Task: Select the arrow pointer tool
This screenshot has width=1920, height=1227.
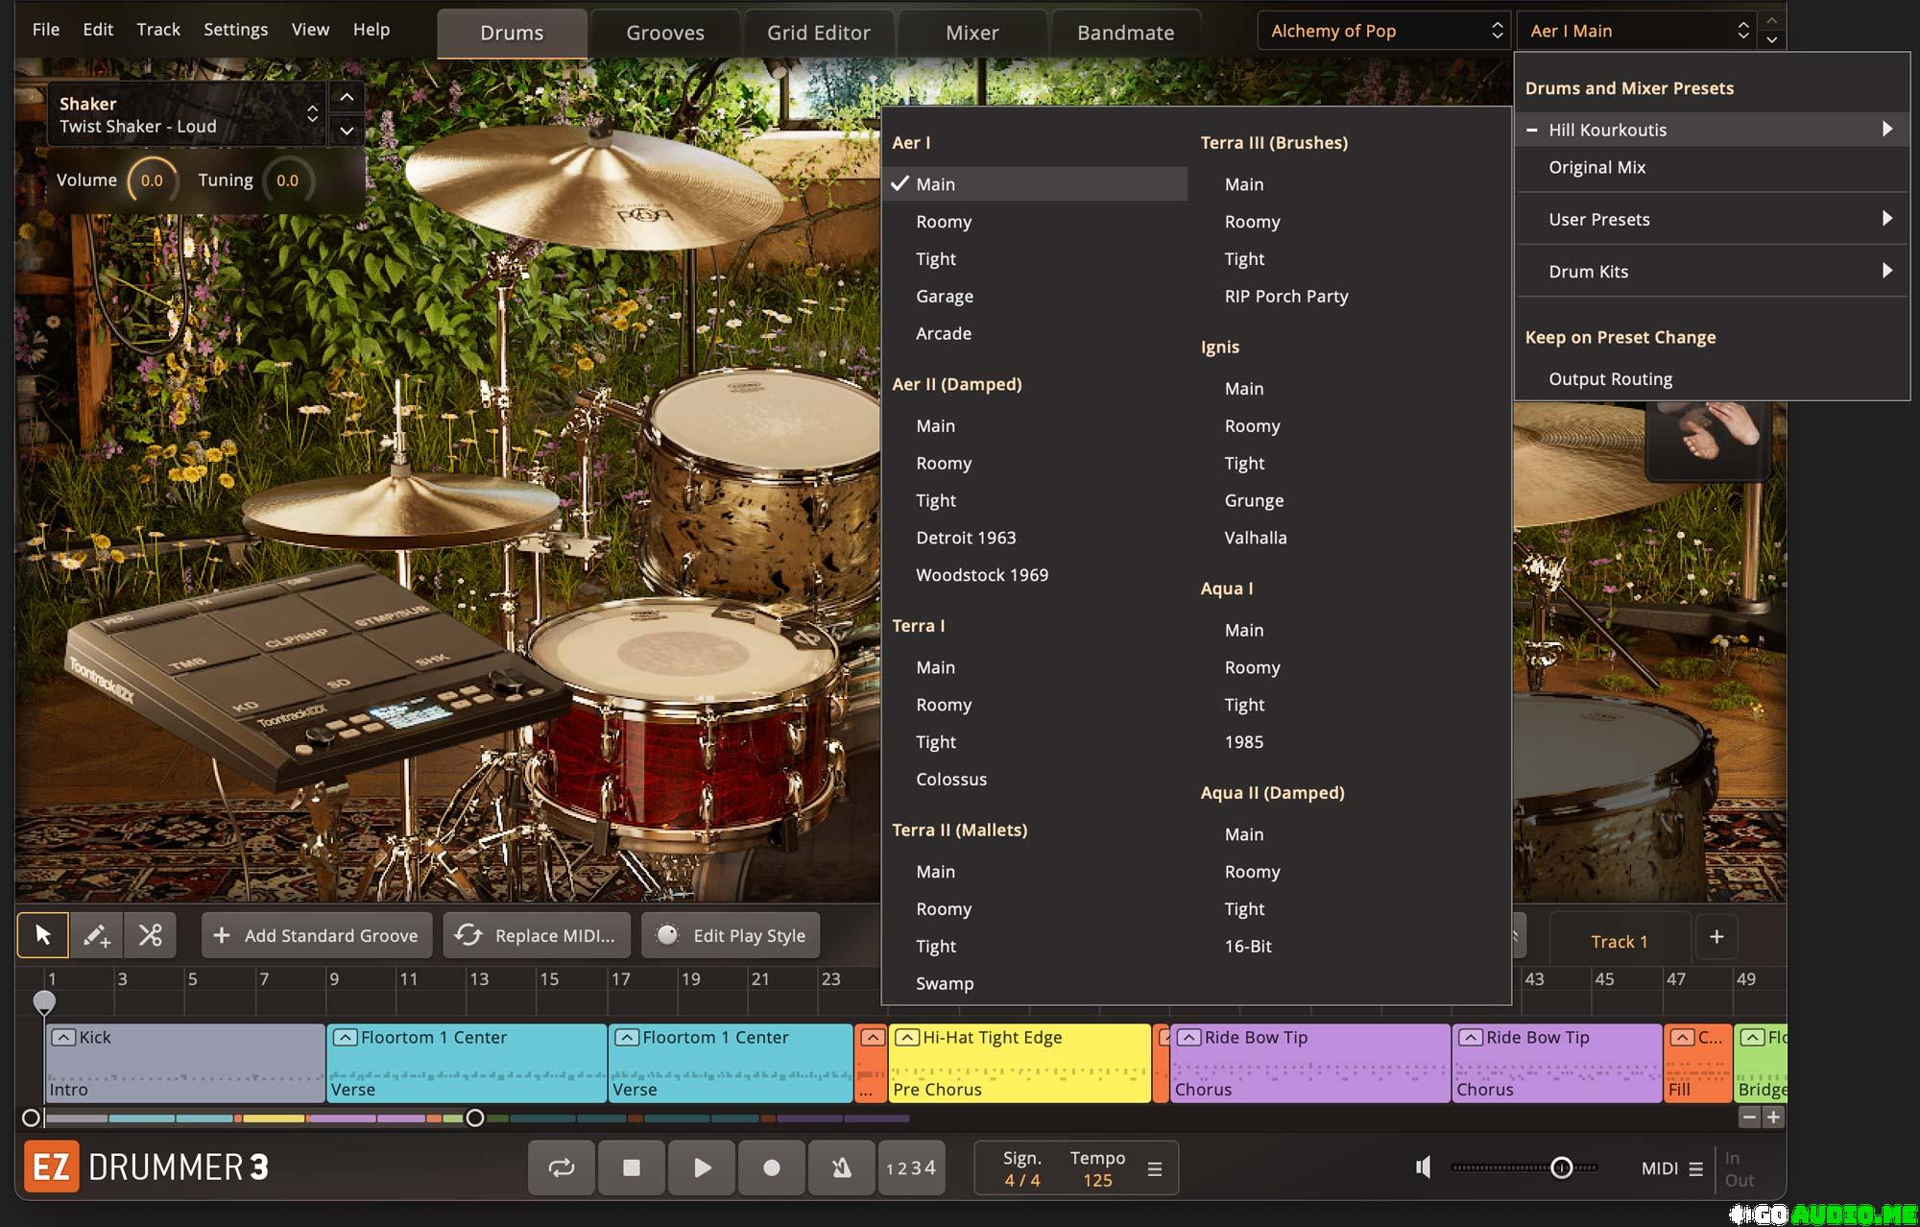Action: pyautogui.click(x=43, y=935)
